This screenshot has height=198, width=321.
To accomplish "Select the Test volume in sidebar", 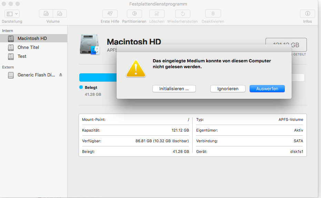I will pos(33,56).
